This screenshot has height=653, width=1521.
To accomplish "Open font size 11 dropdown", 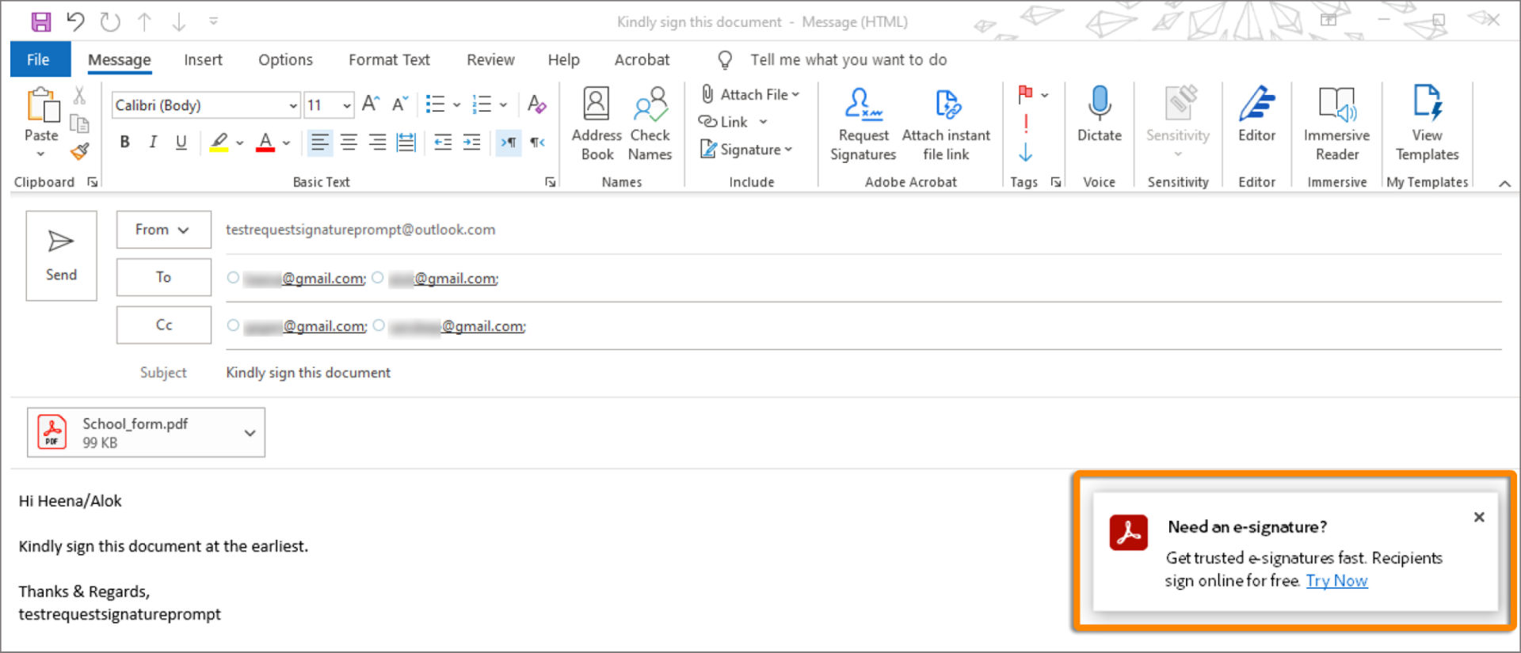I will [x=347, y=105].
